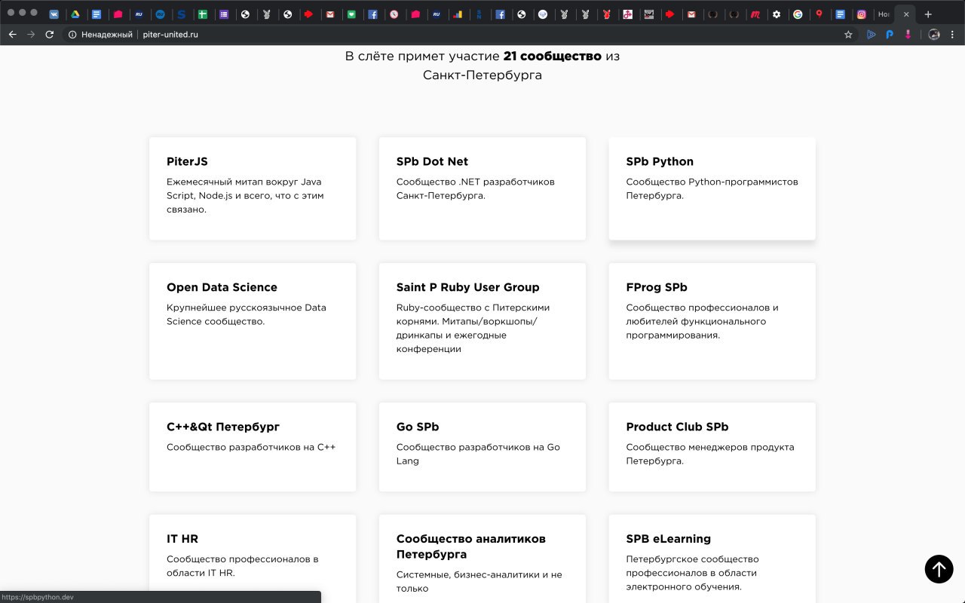This screenshot has width=965, height=603.
Task: Switch to the green Google Sheets tab
Action: [203, 14]
